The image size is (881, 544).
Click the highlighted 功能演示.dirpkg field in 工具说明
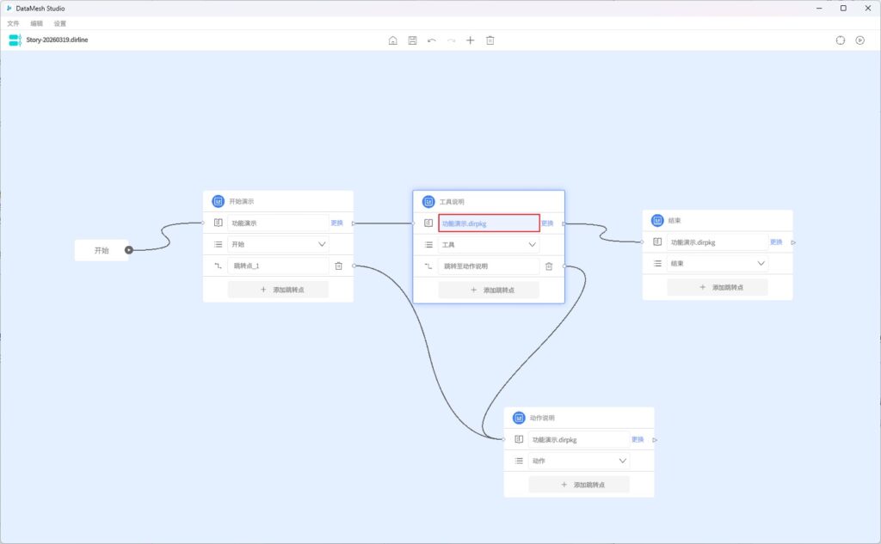pyautogui.click(x=489, y=223)
